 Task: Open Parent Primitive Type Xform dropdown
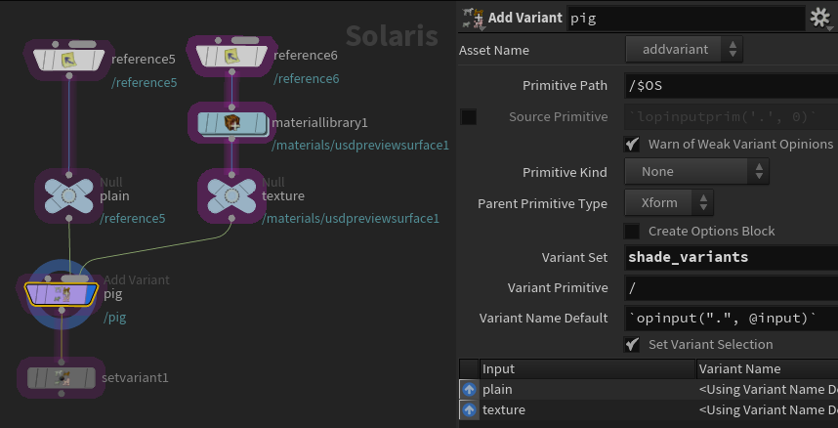(x=669, y=203)
